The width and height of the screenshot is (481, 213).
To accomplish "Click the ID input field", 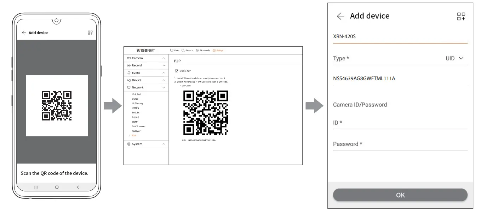I will 400,123.
